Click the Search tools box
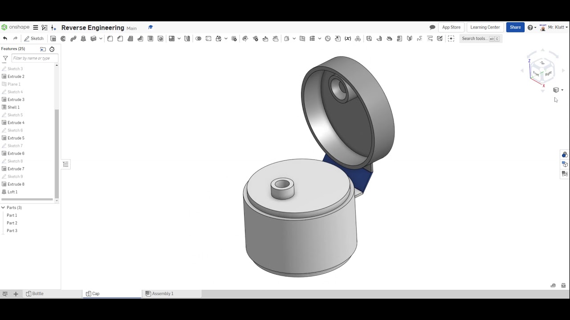570x320 pixels. 480,39
